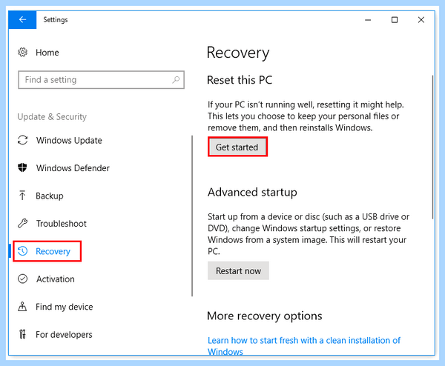Go to Windows Defender settings
This screenshot has height=366, width=445.
click(x=73, y=168)
